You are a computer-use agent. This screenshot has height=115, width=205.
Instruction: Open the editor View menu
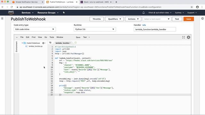coord(40,37)
